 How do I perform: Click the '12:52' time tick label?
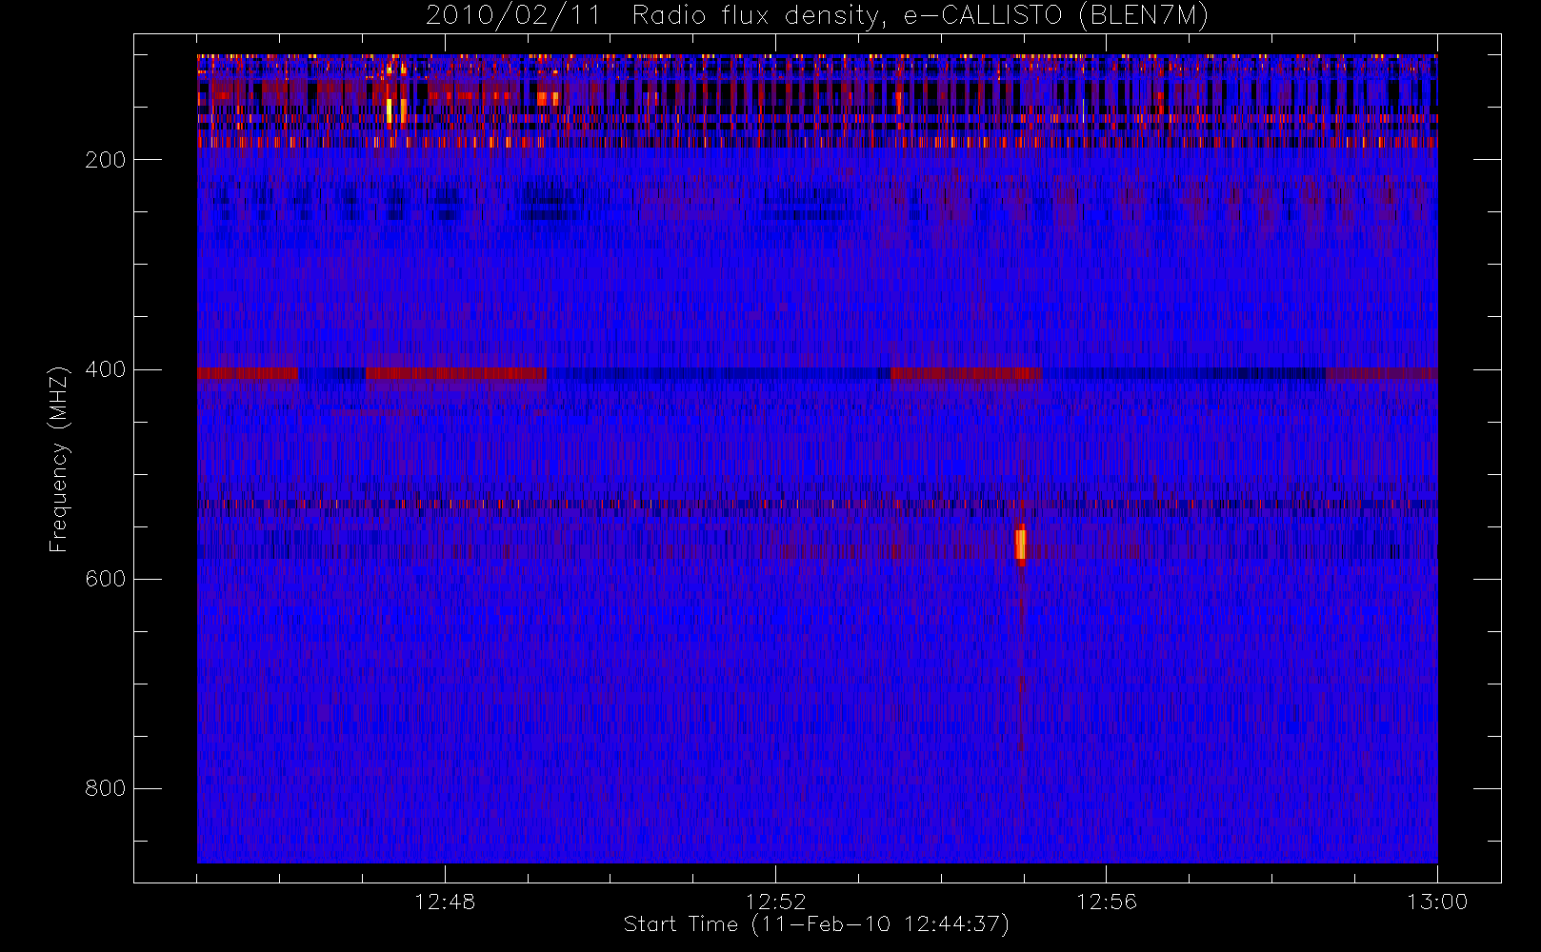coord(775,902)
